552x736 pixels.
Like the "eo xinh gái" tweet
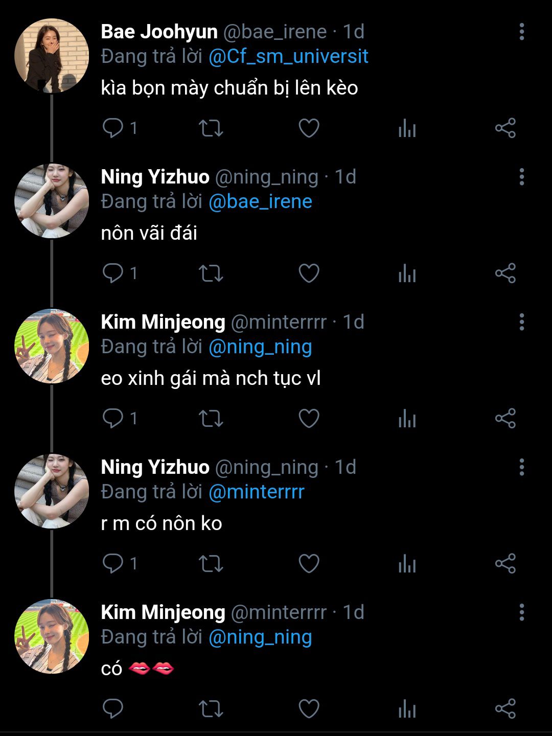(309, 418)
